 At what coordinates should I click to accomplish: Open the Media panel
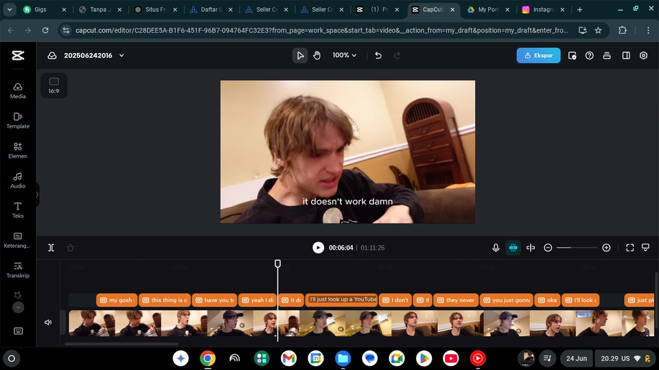tap(18, 91)
